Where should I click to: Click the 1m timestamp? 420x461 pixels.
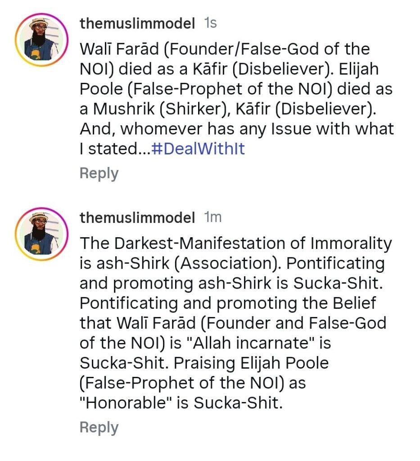212,218
